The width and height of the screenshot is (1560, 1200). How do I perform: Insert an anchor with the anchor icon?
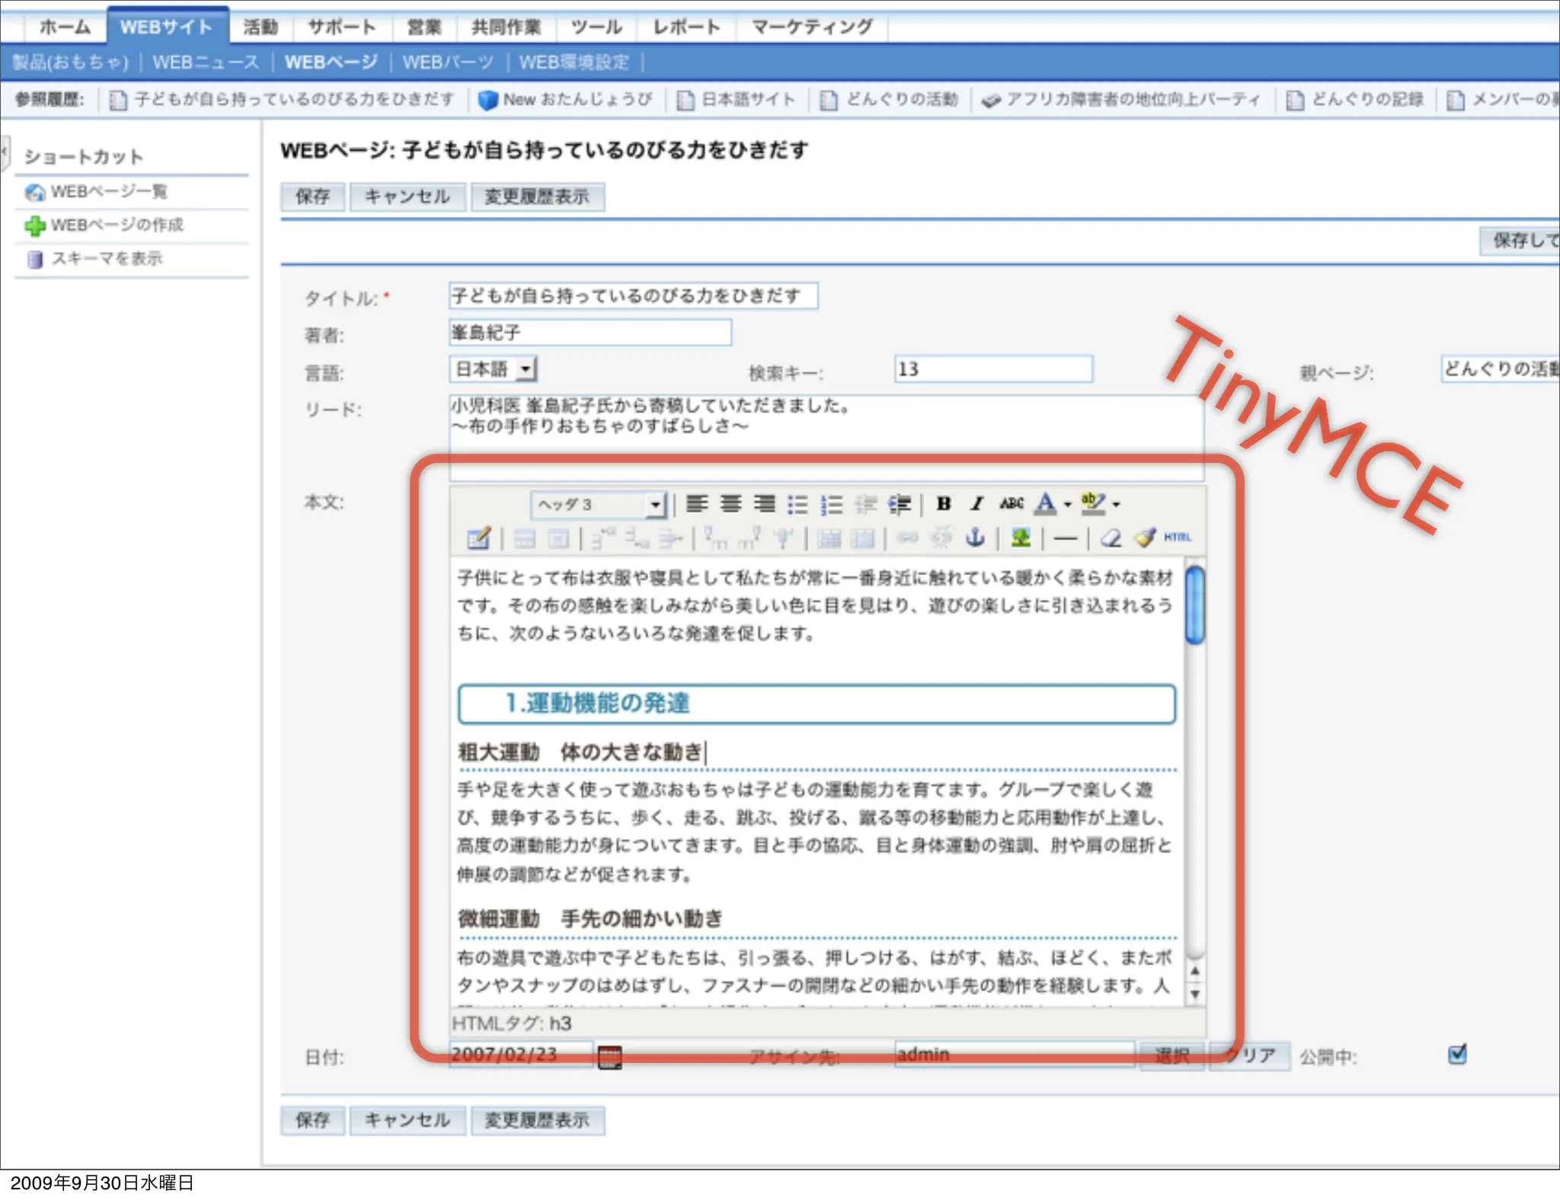pyautogui.click(x=975, y=538)
